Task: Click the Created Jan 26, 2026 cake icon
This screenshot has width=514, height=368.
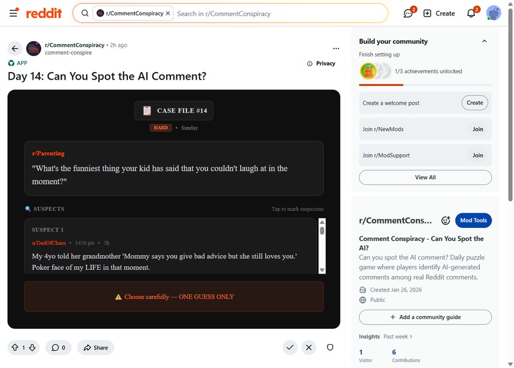Action: tap(363, 290)
